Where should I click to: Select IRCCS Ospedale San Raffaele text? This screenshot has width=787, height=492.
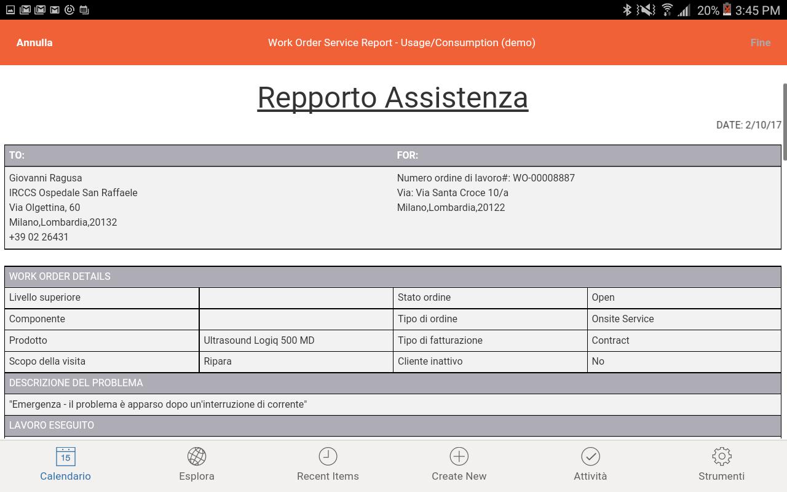tap(73, 192)
